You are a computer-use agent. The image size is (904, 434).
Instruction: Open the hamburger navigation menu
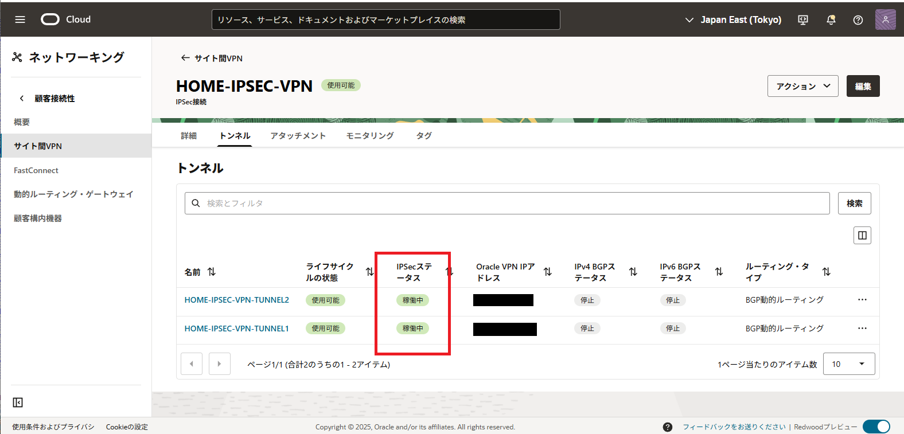pyautogui.click(x=20, y=19)
